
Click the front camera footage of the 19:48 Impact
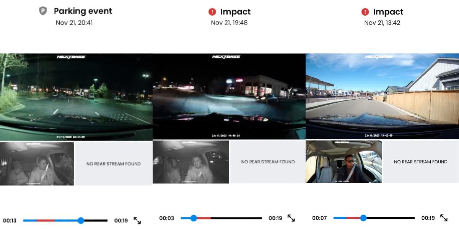point(229,96)
